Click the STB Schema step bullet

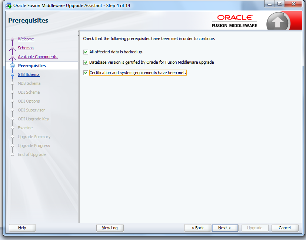[x=12, y=75]
